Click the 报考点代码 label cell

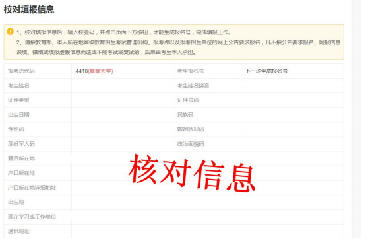(38, 71)
